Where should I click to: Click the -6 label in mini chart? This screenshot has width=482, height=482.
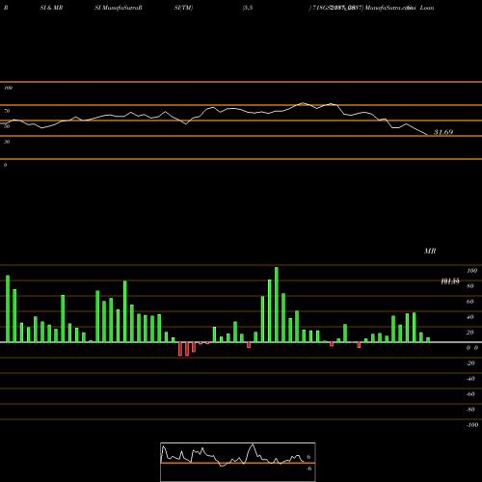(308, 469)
